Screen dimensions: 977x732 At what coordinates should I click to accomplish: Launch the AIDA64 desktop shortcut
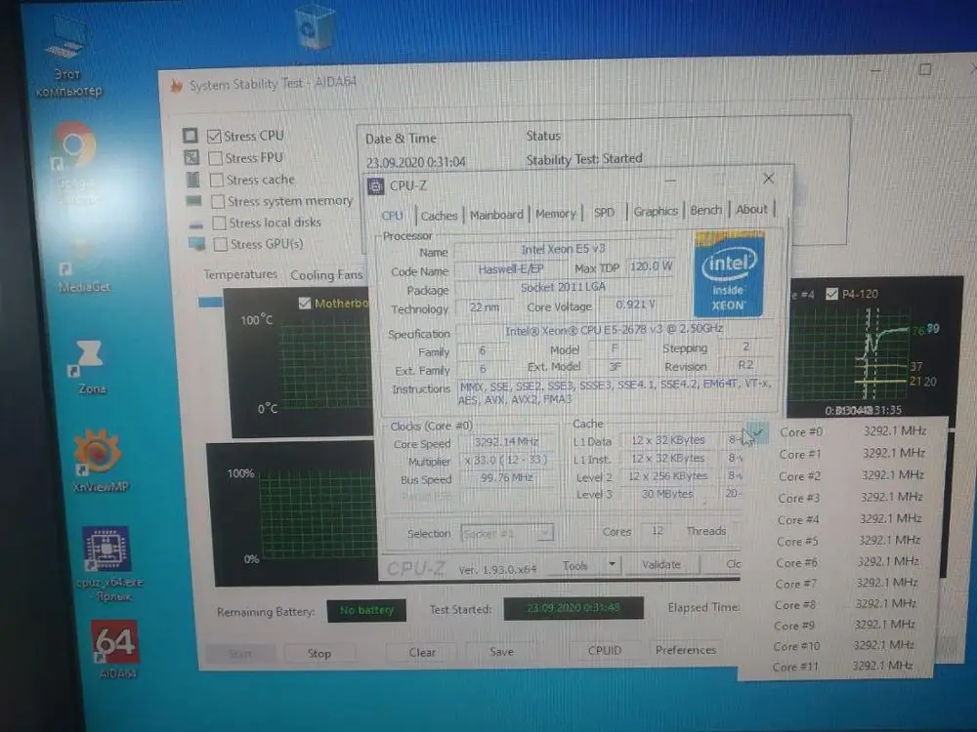(x=116, y=649)
